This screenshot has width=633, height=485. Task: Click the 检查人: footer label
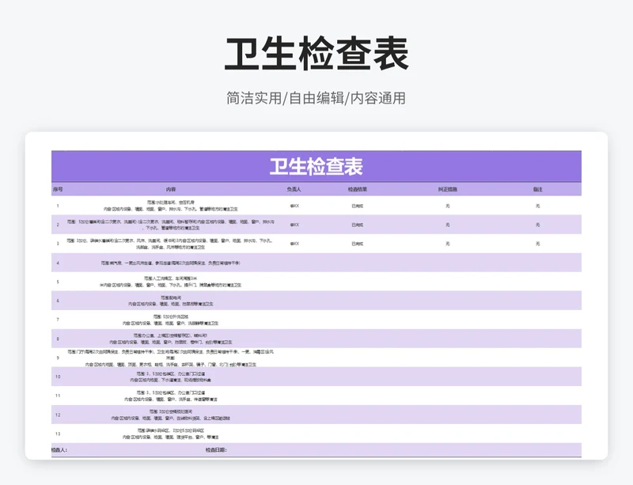(59, 450)
